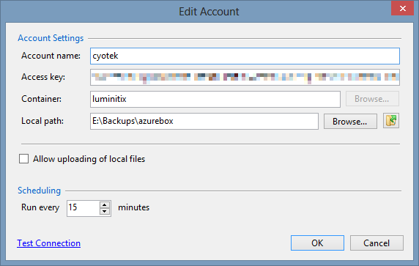Viewport: 419px width, 266px height.
Task: Increase the Run every minutes value
Action: [105, 205]
